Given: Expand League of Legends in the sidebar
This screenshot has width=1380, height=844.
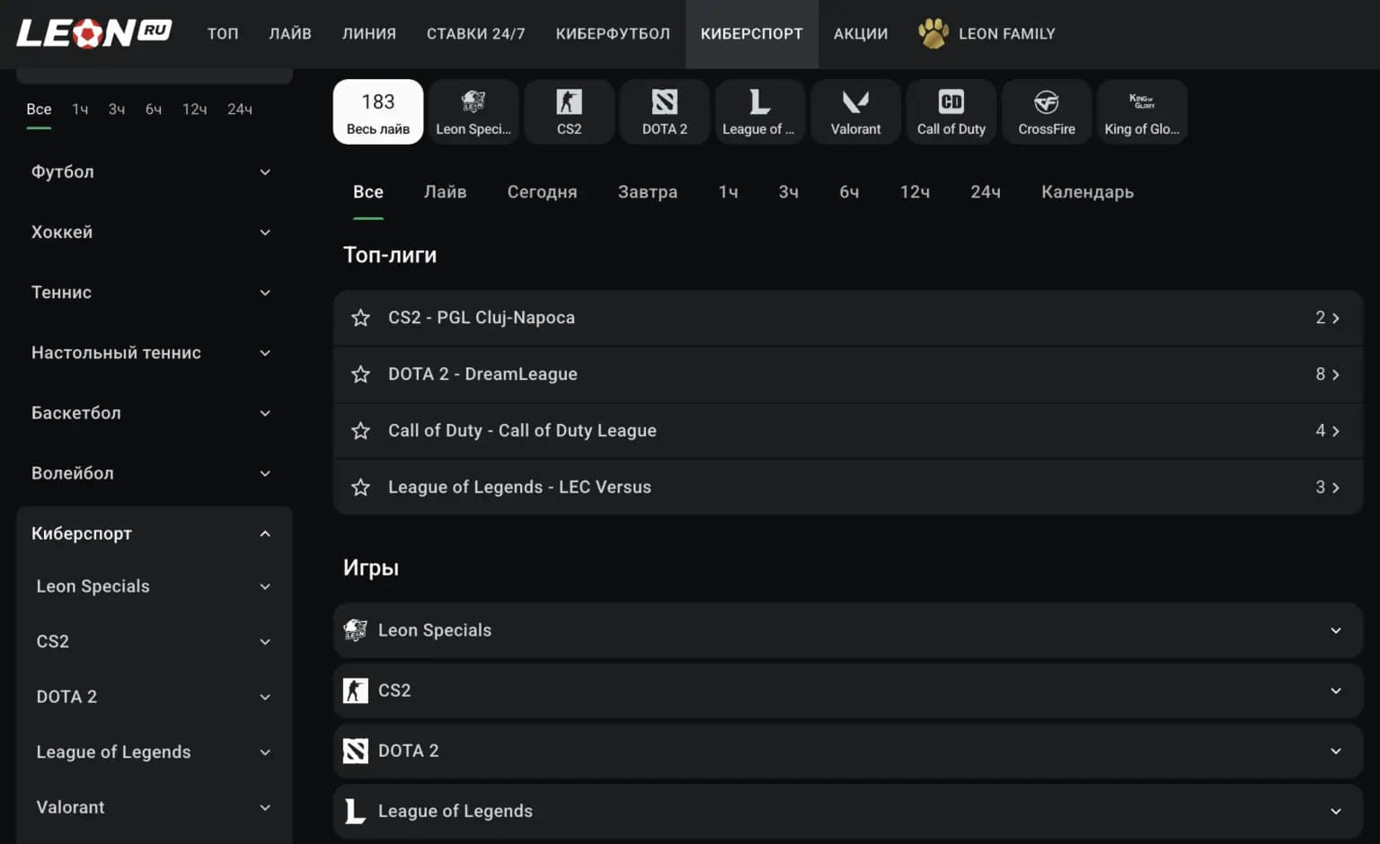Looking at the screenshot, I should coord(265,752).
